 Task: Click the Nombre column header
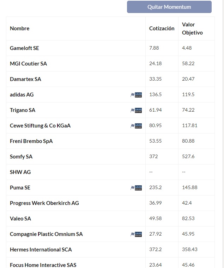pos(20,29)
